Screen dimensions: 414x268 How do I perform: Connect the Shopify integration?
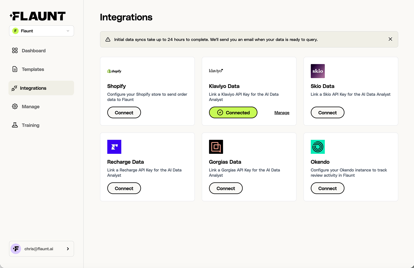124,112
